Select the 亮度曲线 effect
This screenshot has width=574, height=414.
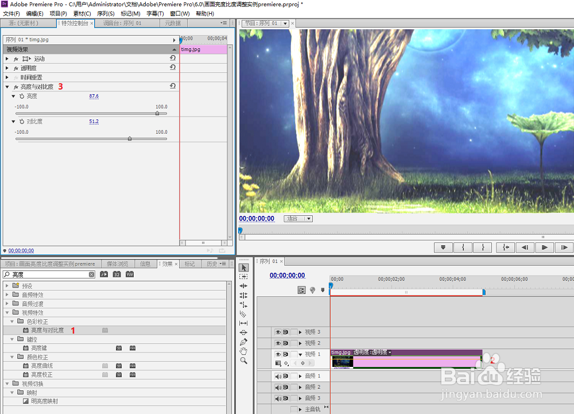[x=42, y=366]
